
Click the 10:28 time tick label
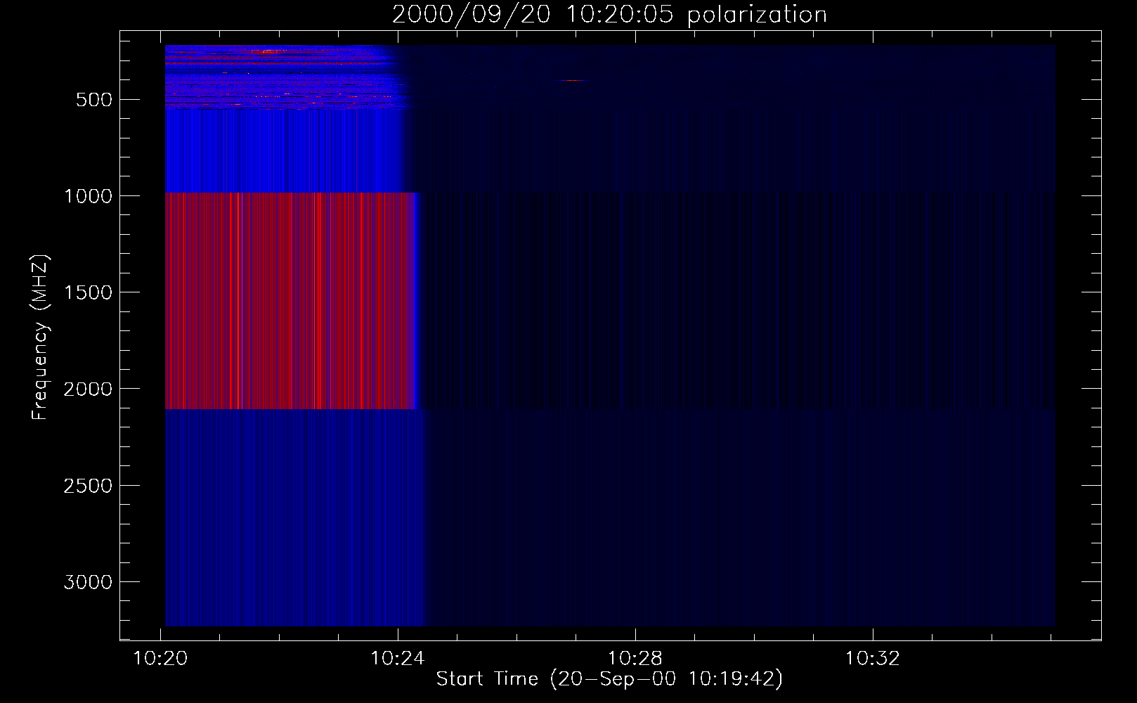635,659
